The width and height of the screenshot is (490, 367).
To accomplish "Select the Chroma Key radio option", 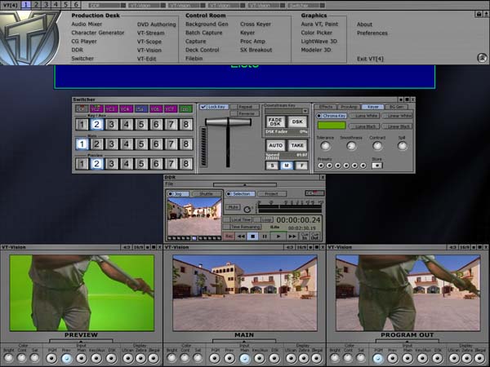I will click(x=332, y=116).
